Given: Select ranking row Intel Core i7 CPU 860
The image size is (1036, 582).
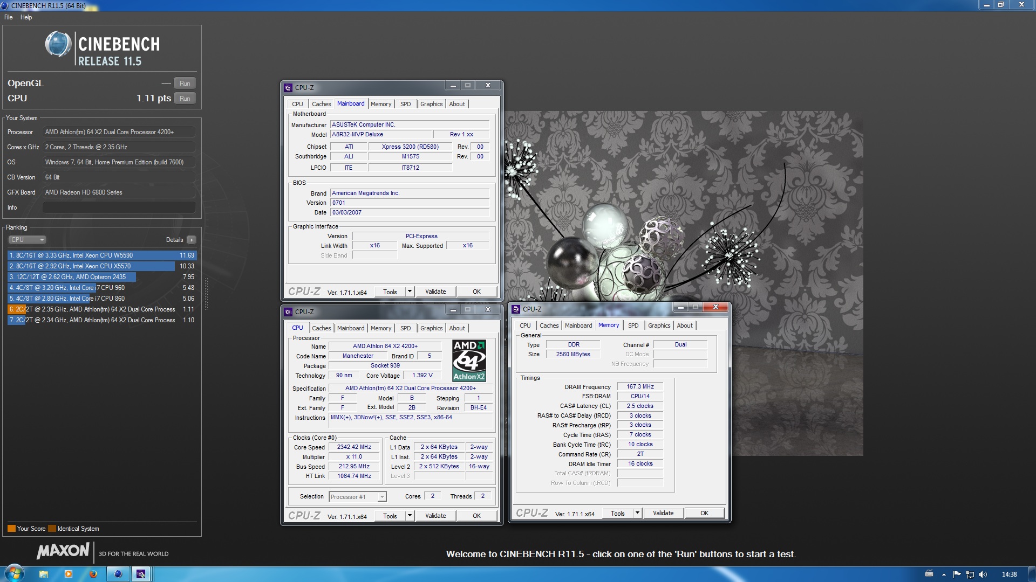Looking at the screenshot, I should (x=102, y=299).
